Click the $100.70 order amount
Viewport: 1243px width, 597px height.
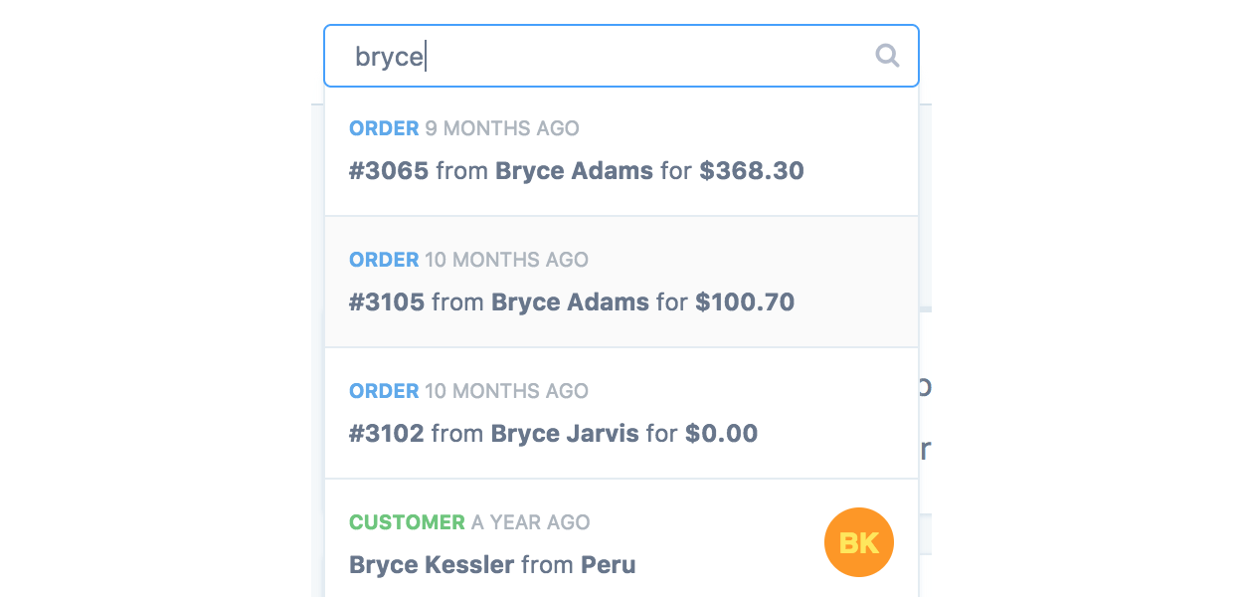(745, 302)
